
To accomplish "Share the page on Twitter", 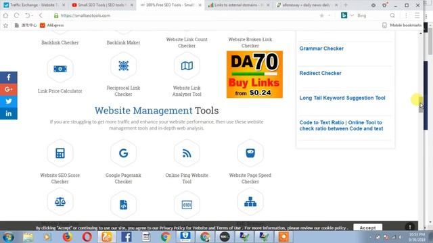I will 9,101.
